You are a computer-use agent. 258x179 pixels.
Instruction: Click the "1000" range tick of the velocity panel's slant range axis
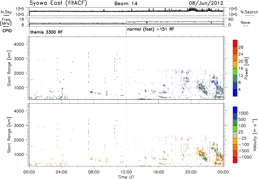click(x=19, y=154)
